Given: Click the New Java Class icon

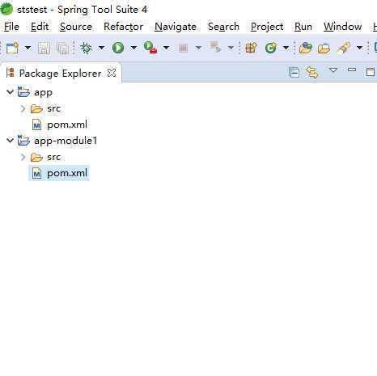Looking at the screenshot, I should coord(271,48).
